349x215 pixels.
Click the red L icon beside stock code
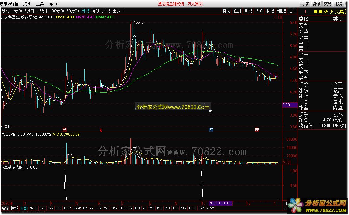pos(306,12)
